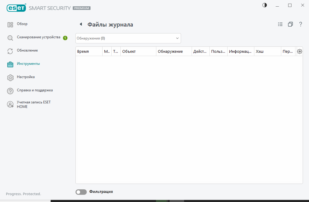This screenshot has height=202, width=309.
Task: Click the ESET logo
Action: point(16,8)
